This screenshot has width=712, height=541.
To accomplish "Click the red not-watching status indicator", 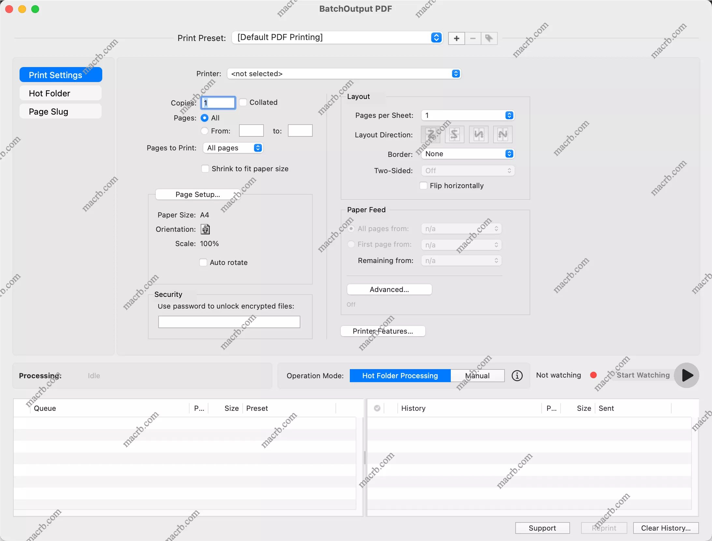I will click(x=593, y=375).
